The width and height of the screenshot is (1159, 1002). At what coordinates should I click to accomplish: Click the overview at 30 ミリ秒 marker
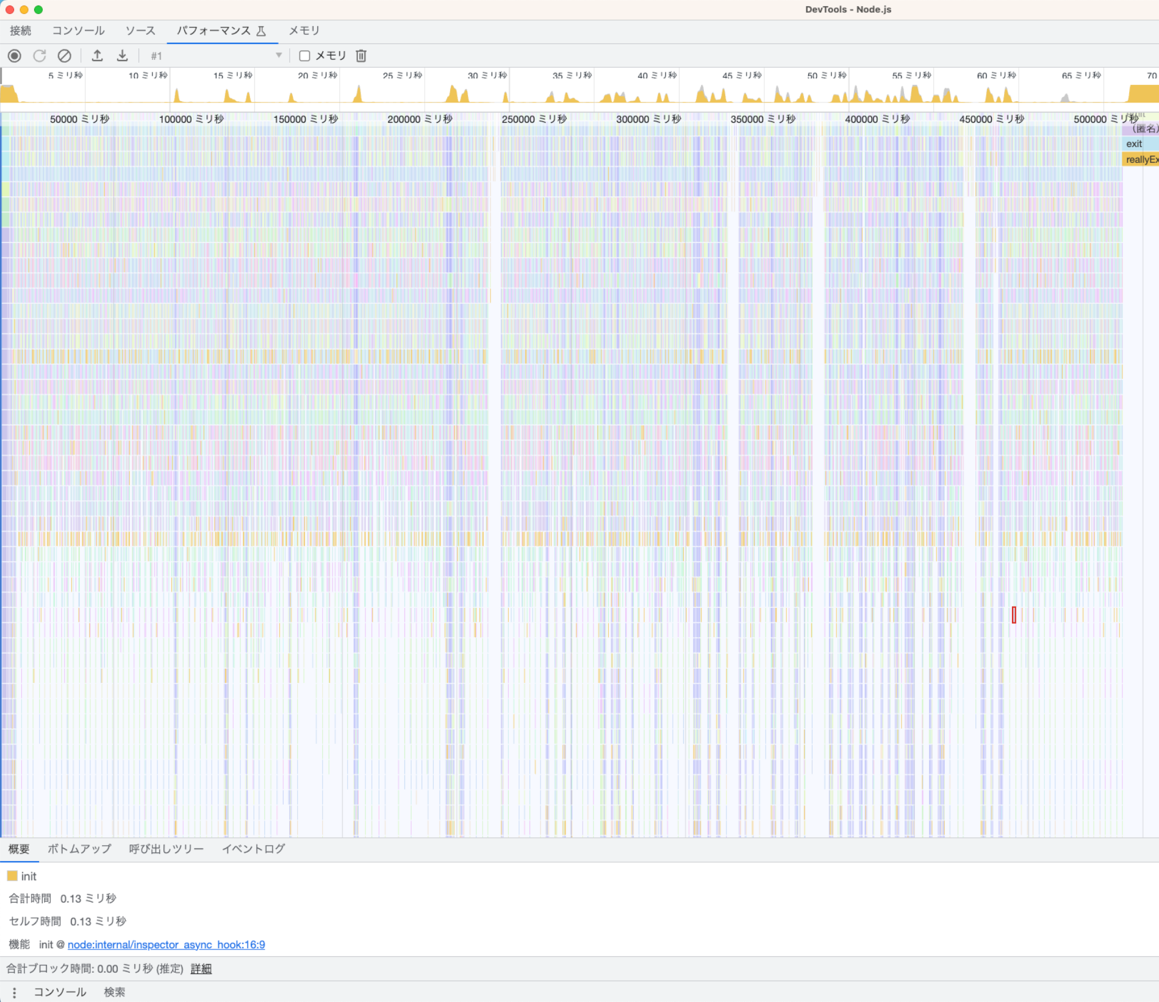click(487, 76)
